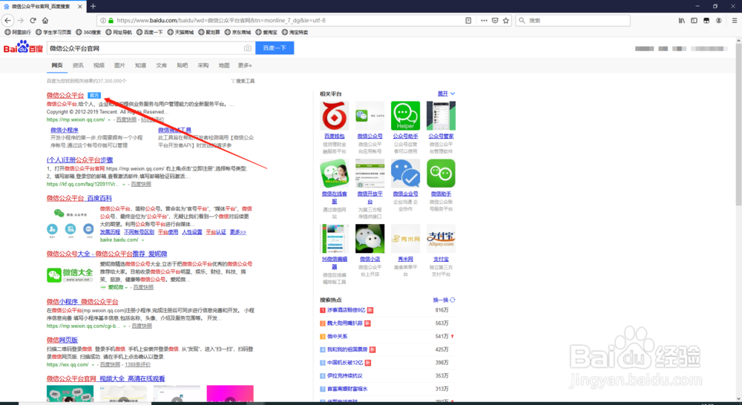Open the 搜索工具 filter dropdown
This screenshot has width=742, height=405.
point(243,81)
